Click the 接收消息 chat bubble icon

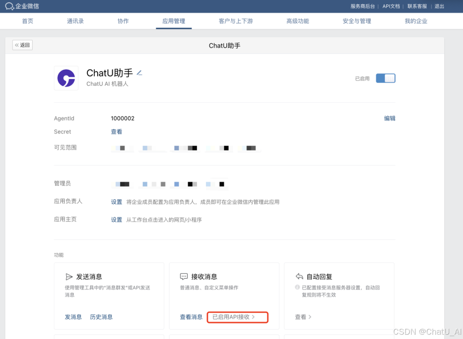183,277
